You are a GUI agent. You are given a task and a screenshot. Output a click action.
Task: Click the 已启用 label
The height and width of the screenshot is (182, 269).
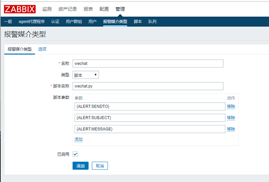click(x=63, y=154)
